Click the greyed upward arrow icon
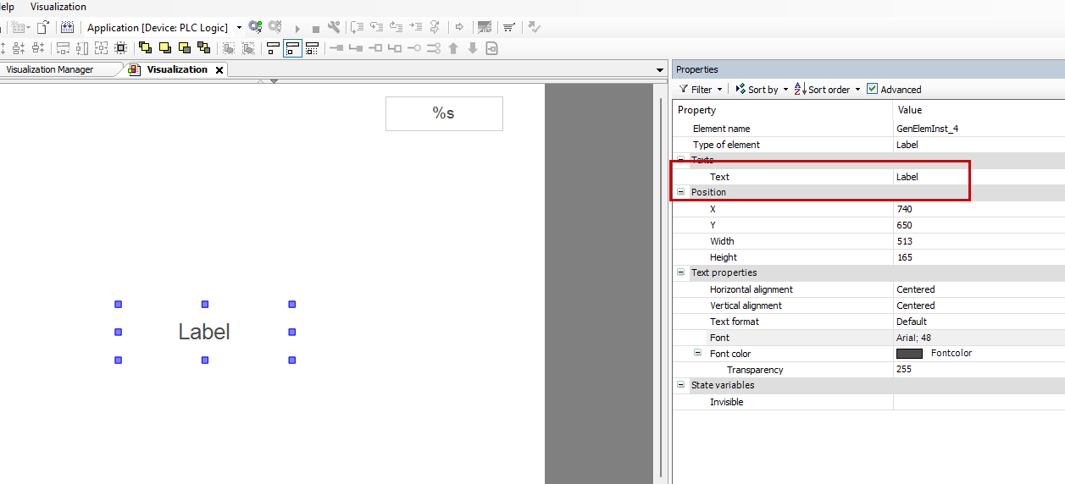1065x484 pixels. point(453,48)
